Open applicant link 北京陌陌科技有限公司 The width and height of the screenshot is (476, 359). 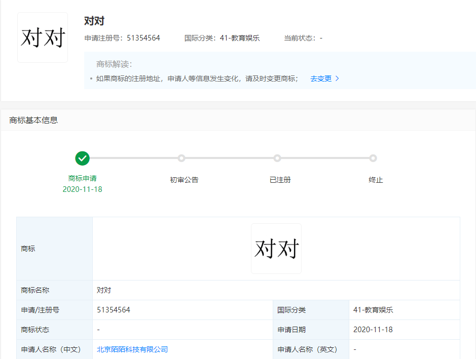[132, 349]
